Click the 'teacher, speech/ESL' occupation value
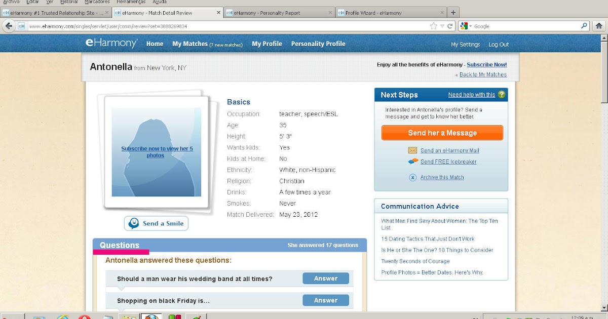Screen dimensions: 608x319 point(309,114)
